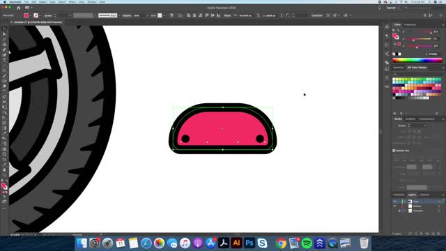Activate the Hand tool
This screenshot has width=446, height=251.
coord(4,170)
